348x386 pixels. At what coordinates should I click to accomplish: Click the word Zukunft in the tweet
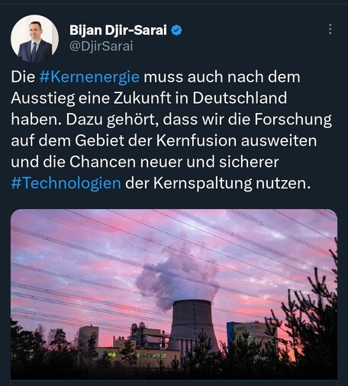click(x=142, y=98)
